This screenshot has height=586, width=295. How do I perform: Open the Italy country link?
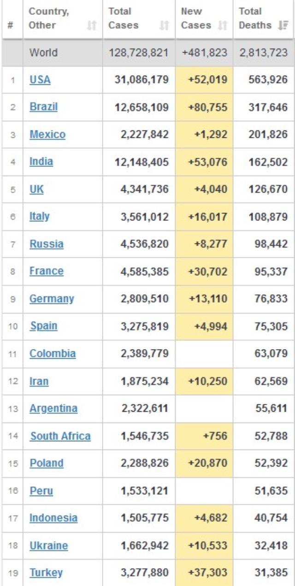click(40, 216)
